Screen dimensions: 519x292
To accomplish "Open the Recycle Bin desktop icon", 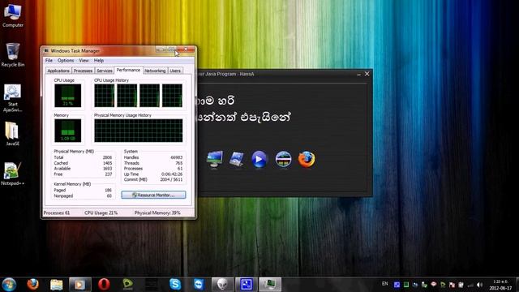I will [13, 55].
